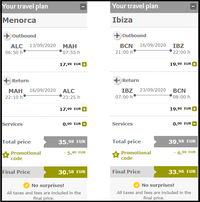Click the Menorca Return airplane icon

[7, 81]
